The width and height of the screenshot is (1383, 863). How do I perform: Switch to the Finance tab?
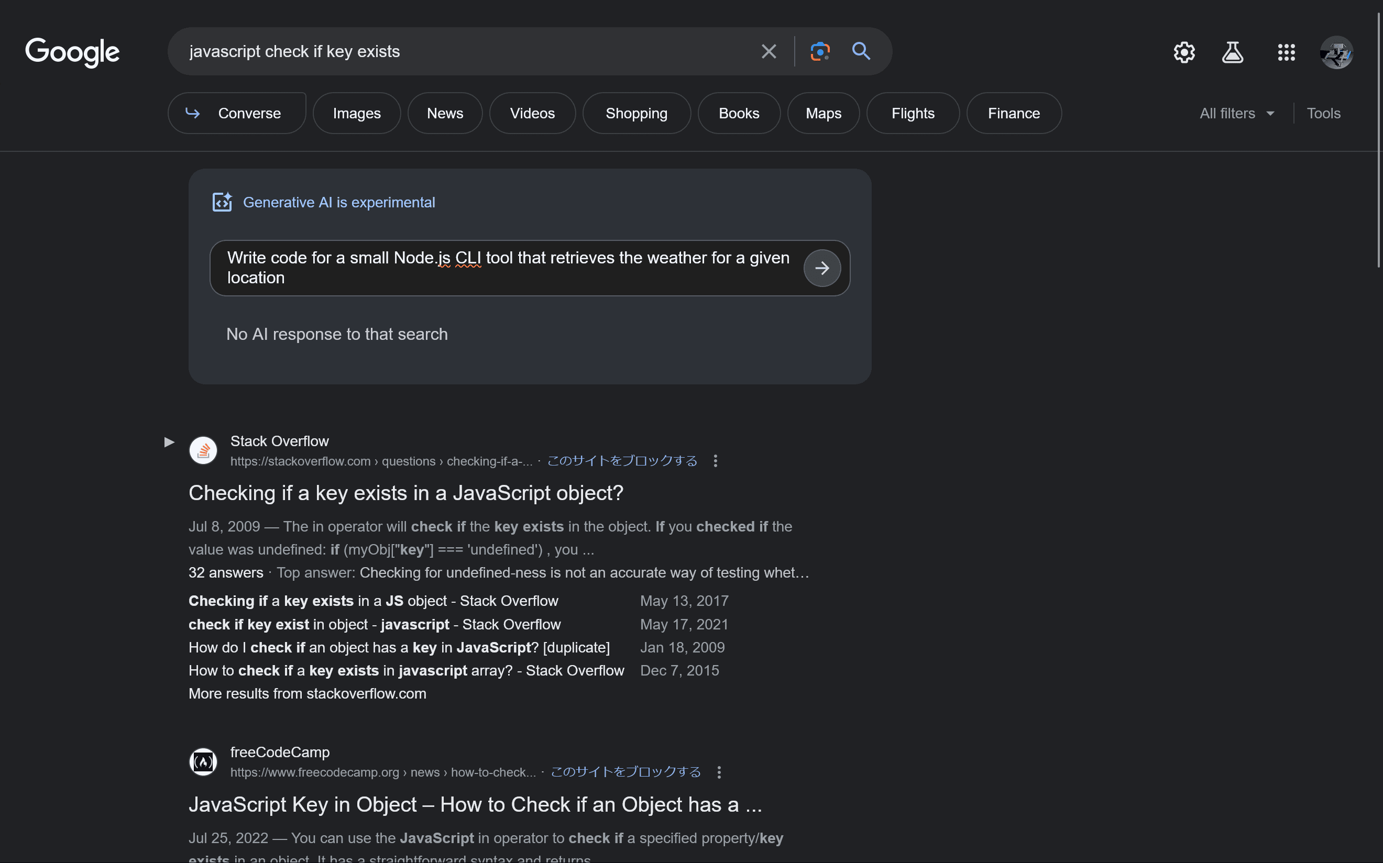pos(1014,113)
